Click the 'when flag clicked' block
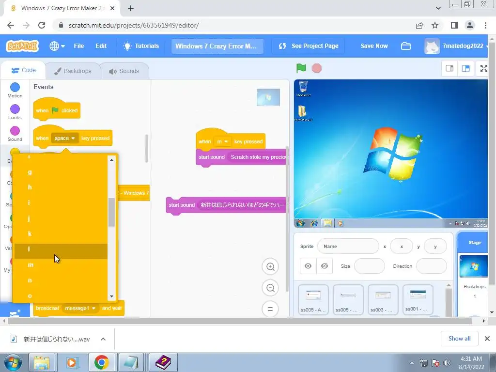Screen dimensions: 496x372 point(57,110)
